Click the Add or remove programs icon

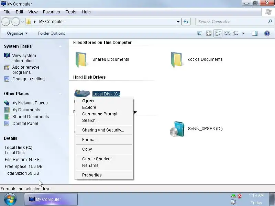pos(7,67)
